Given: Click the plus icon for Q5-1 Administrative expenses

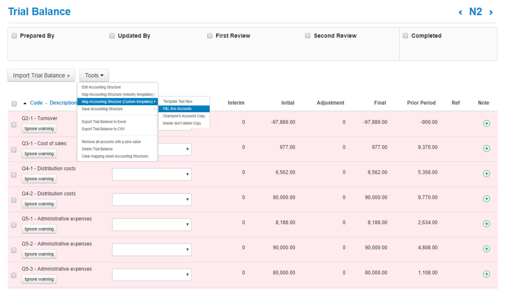Looking at the screenshot, I should pyautogui.click(x=486, y=224).
